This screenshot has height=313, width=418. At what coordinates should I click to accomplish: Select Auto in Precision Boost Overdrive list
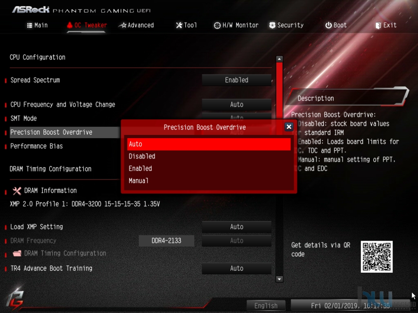(209, 144)
